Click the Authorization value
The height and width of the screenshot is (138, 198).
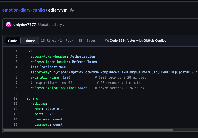(83, 57)
